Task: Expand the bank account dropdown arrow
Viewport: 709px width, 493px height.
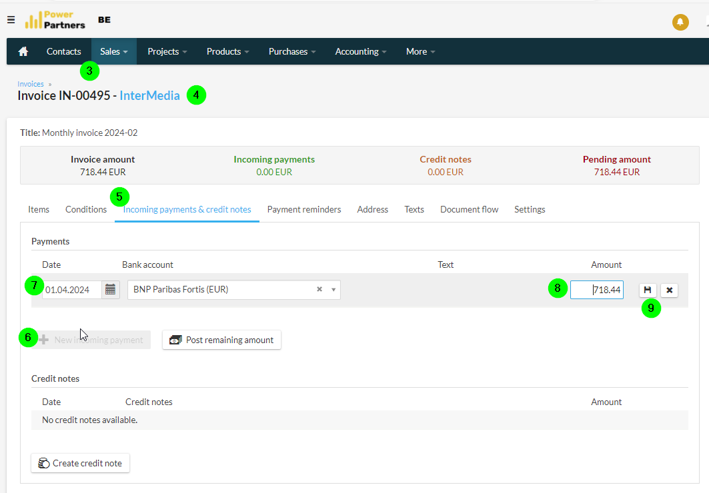Action: pos(333,290)
